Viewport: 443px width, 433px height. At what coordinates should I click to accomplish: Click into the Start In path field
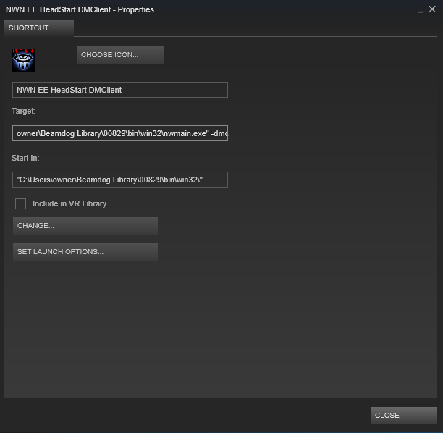click(120, 180)
